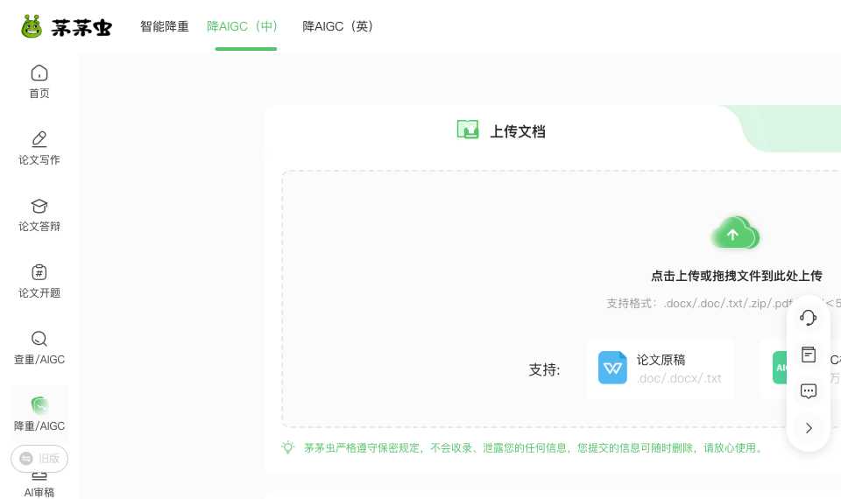Click the 支持: label
Screen dimensions: 841x499
[x=544, y=369]
